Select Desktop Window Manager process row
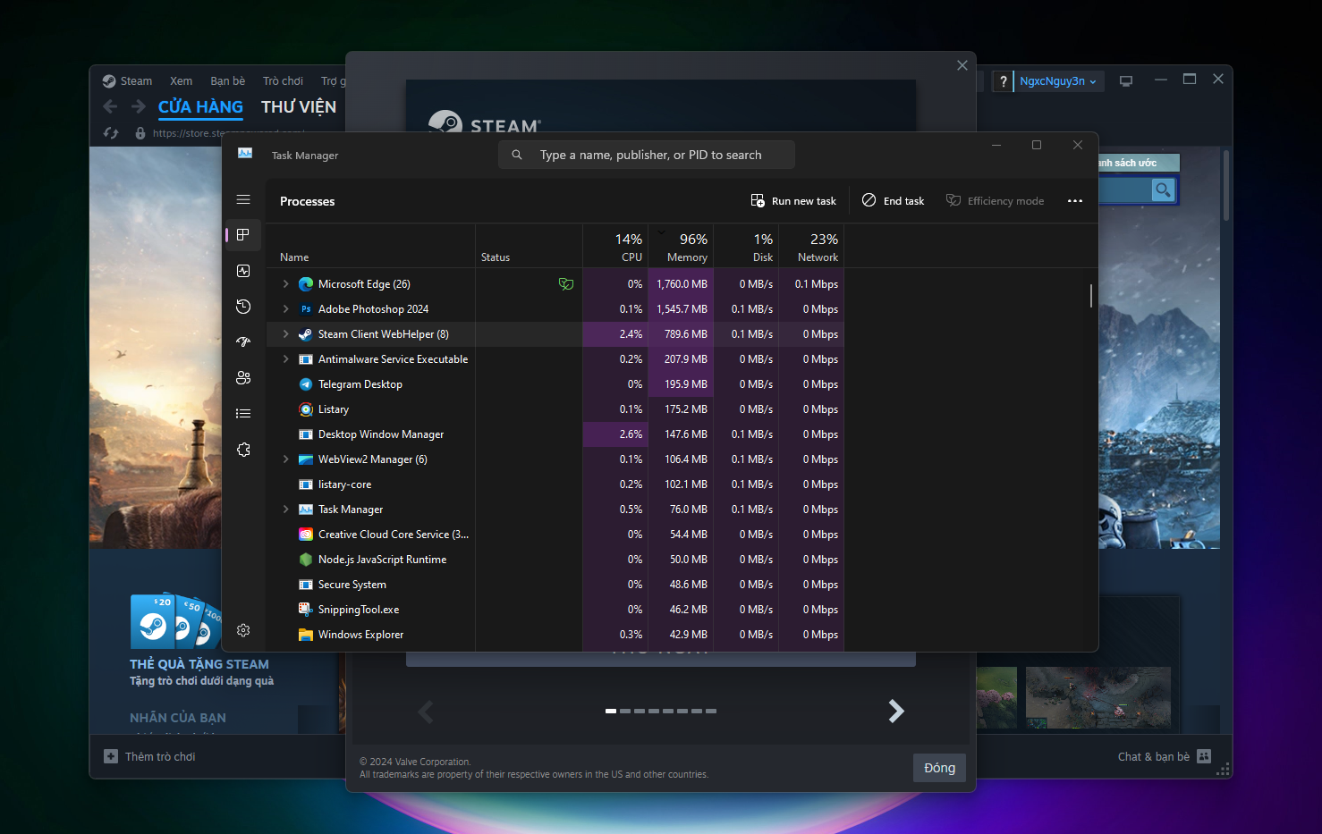Image resolution: width=1322 pixels, height=834 pixels. (555, 434)
